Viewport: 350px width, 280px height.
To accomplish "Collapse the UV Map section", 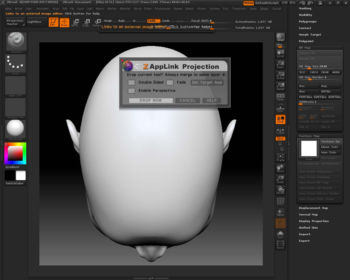I will (305, 48).
